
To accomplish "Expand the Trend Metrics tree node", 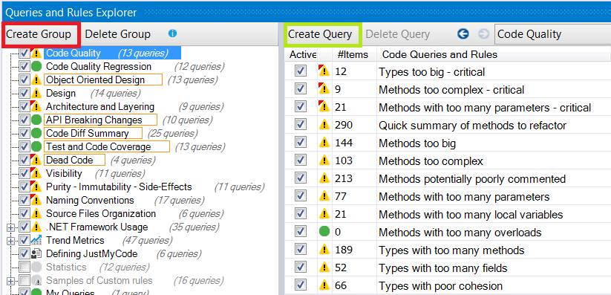I will coord(10,241).
